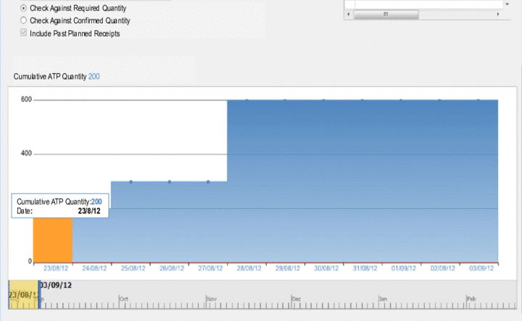Image resolution: width=522 pixels, height=321 pixels.
Task: Click the 28/08/12 axis date label
Action: pyautogui.click(x=246, y=268)
